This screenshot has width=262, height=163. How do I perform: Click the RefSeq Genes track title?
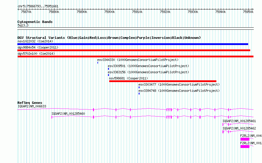30,103
